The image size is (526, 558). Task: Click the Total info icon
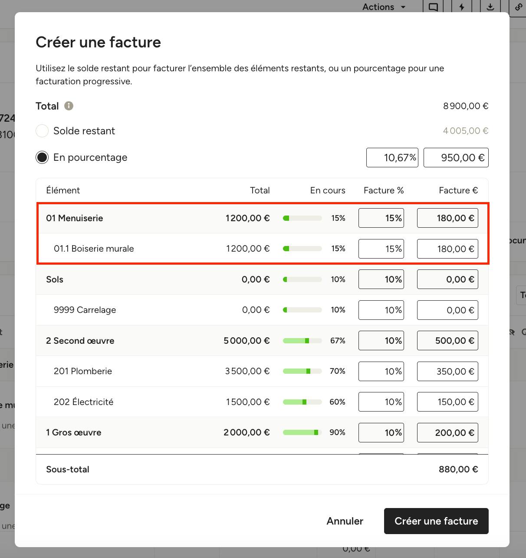point(69,106)
